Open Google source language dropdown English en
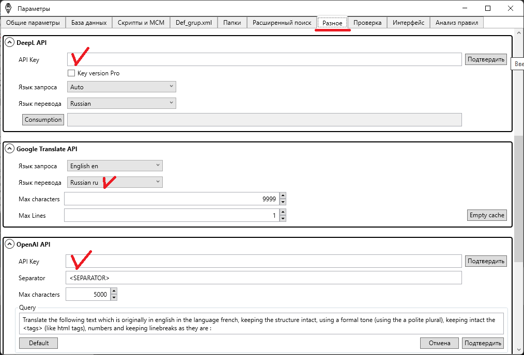The width and height of the screenshot is (524, 355). click(x=115, y=166)
